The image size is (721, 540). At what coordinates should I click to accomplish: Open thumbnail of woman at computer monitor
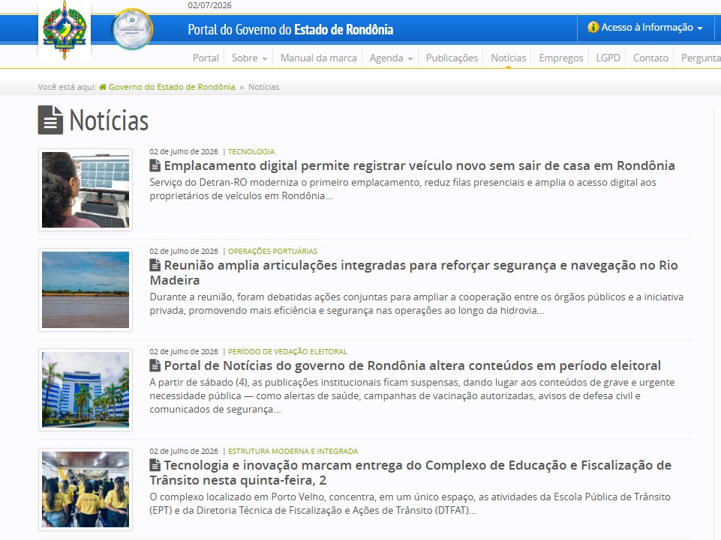coord(86,189)
